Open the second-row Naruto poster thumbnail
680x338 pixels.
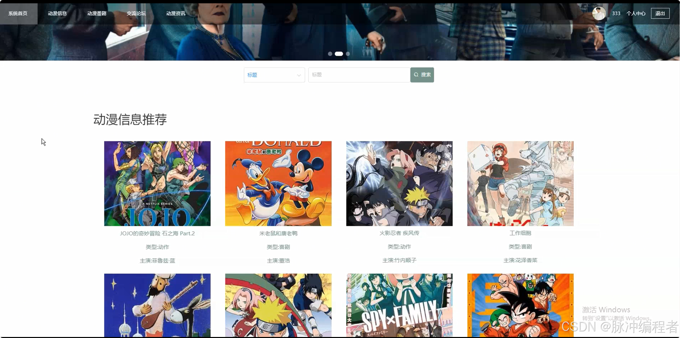(x=278, y=306)
